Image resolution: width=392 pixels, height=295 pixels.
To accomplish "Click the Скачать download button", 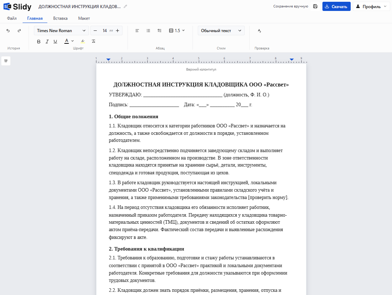I will [336, 6].
